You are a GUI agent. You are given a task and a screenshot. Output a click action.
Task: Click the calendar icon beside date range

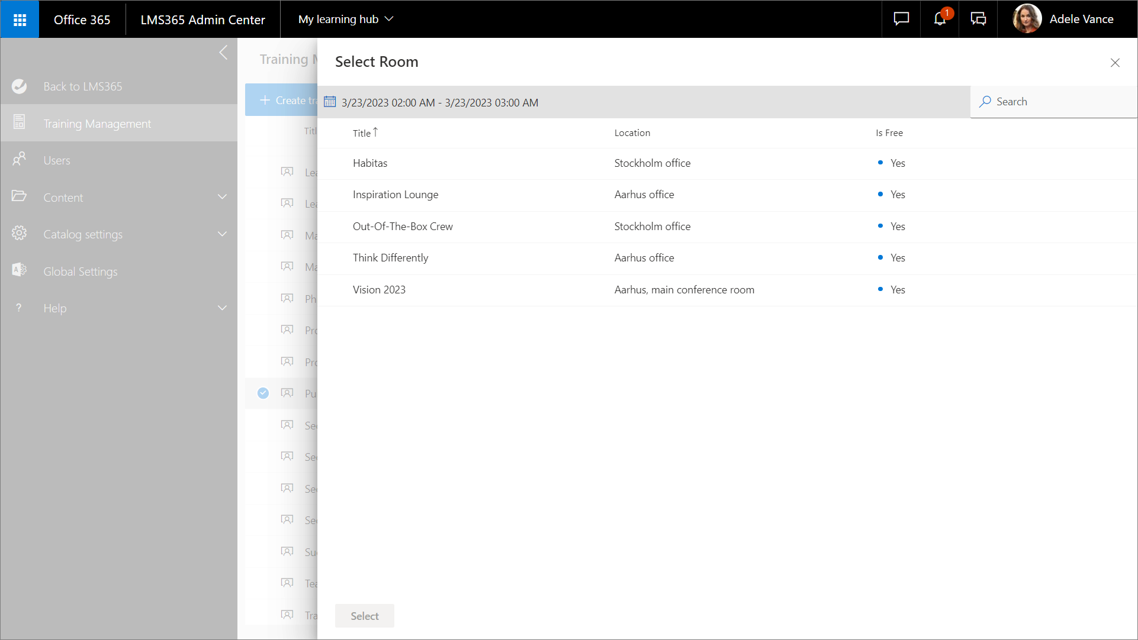pyautogui.click(x=330, y=102)
